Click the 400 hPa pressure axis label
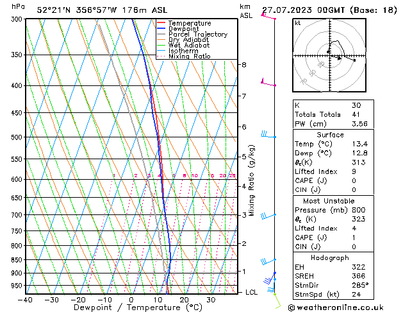 [x=18, y=85]
